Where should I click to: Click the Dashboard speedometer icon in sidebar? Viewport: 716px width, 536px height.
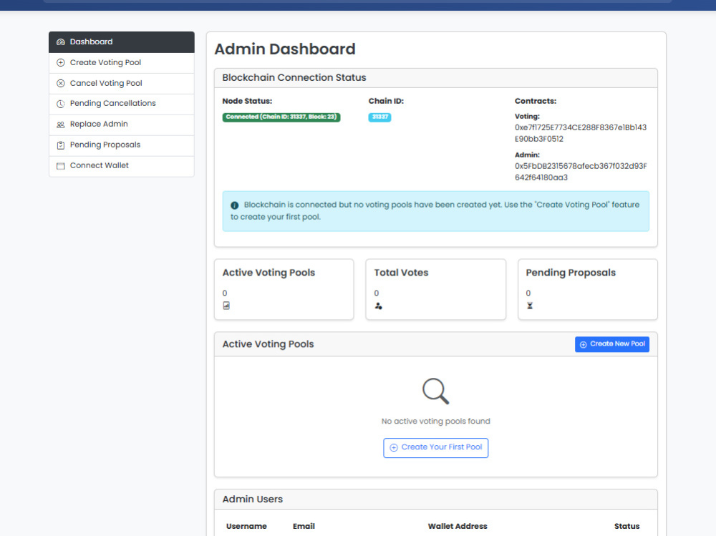click(61, 42)
